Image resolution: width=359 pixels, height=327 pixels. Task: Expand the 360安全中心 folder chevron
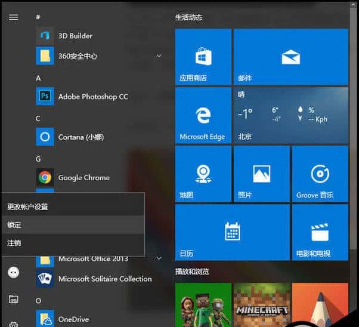pos(159,56)
